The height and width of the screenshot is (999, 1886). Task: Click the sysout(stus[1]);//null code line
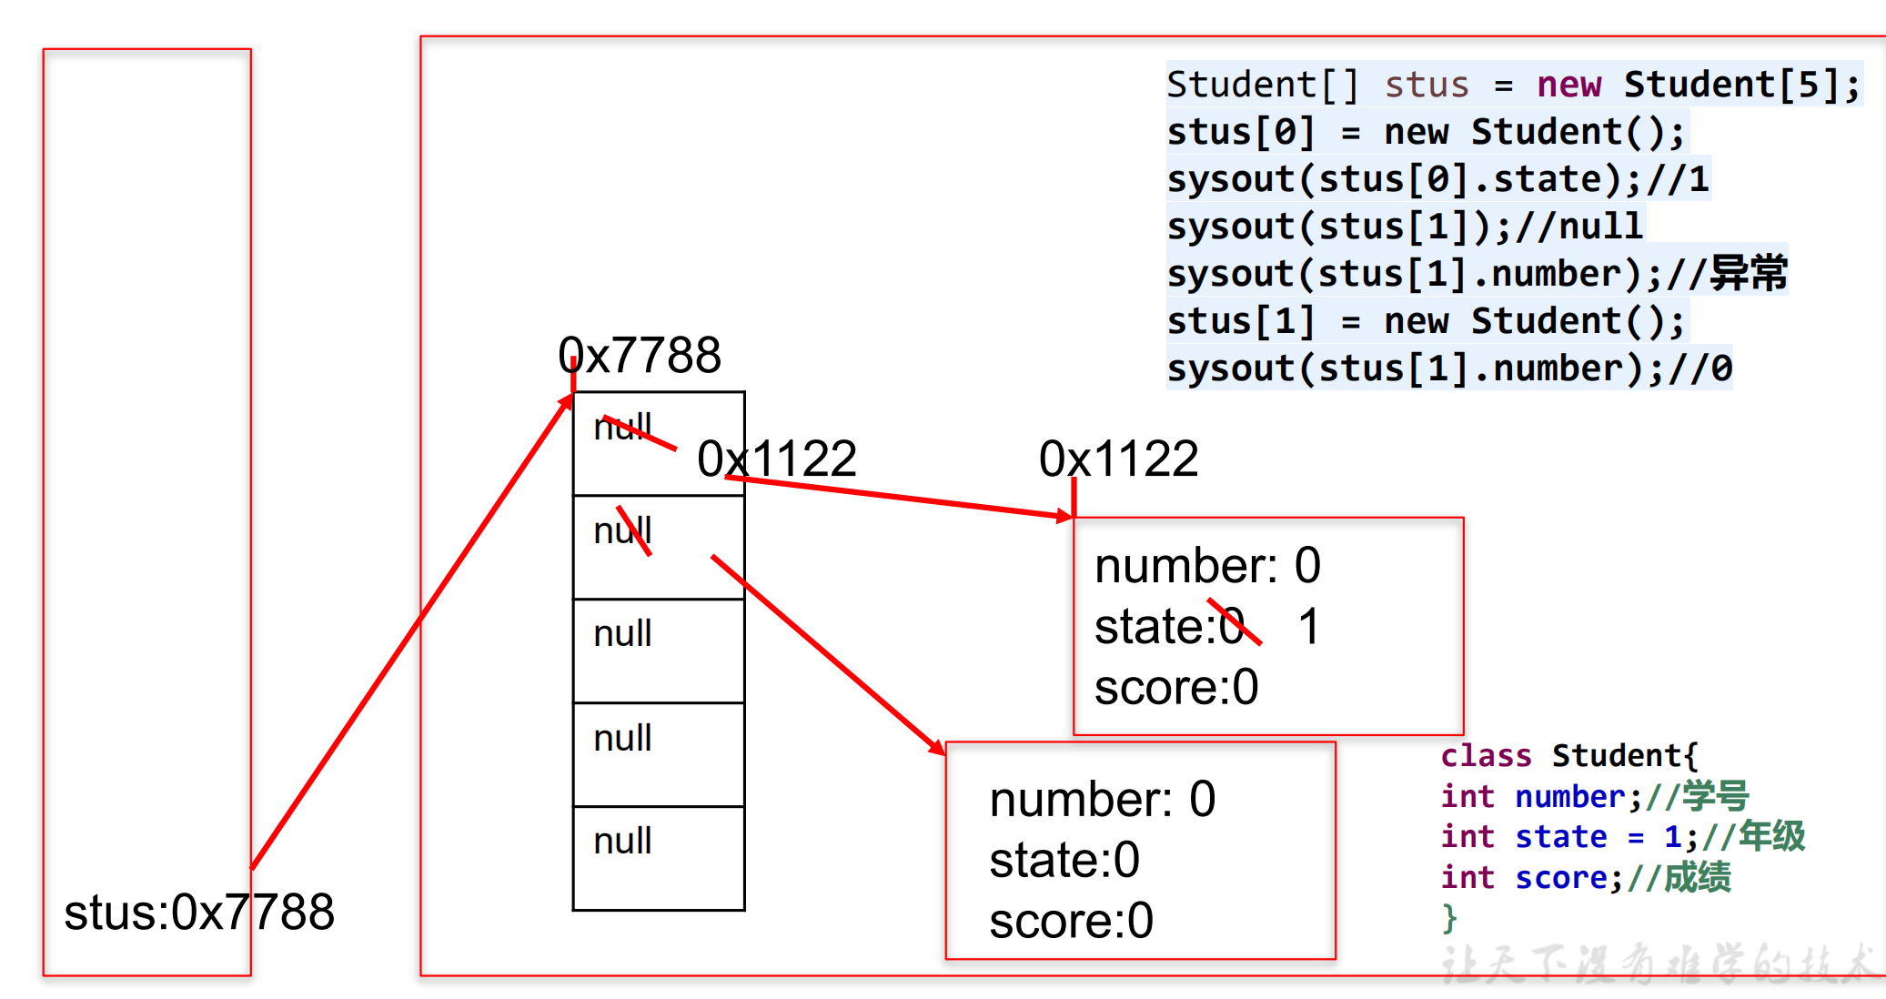click(1405, 227)
